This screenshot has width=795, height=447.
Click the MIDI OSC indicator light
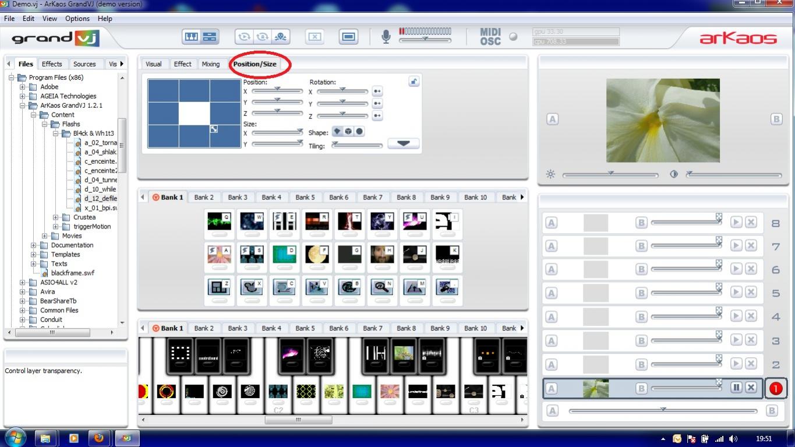[x=513, y=37]
